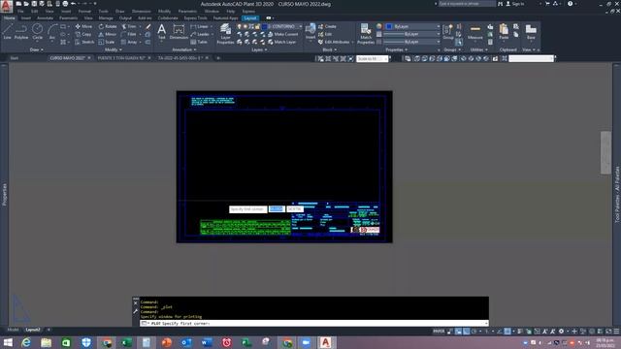Open the Group tool
621x349 pixels.
pyautogui.click(x=448, y=31)
